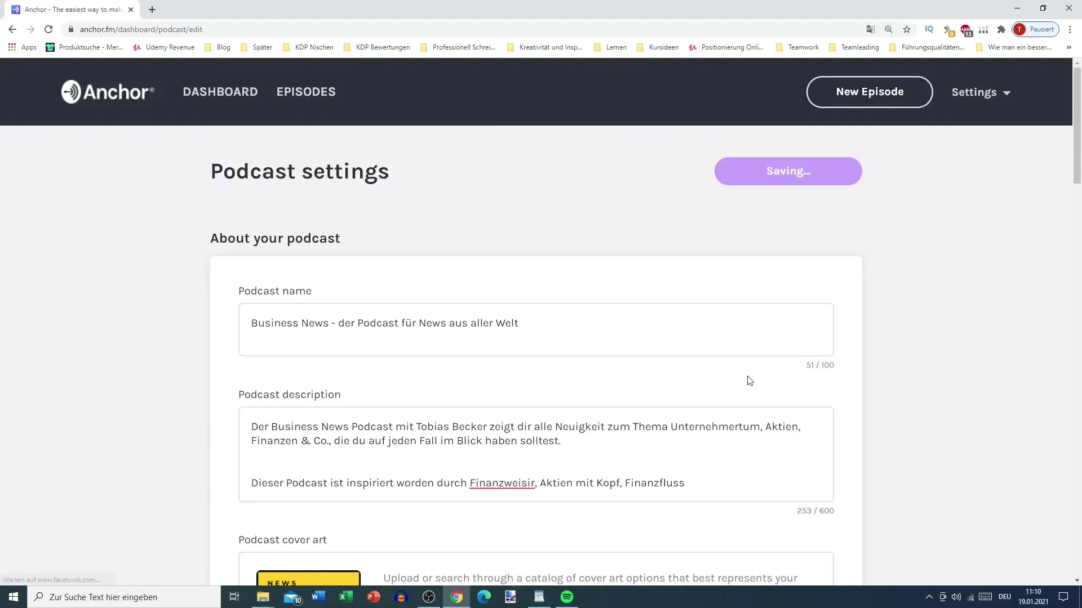Open Spotify from the taskbar
The width and height of the screenshot is (1082, 608).
[x=567, y=597]
